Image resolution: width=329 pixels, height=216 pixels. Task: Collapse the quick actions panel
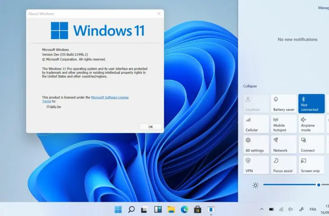[250, 86]
